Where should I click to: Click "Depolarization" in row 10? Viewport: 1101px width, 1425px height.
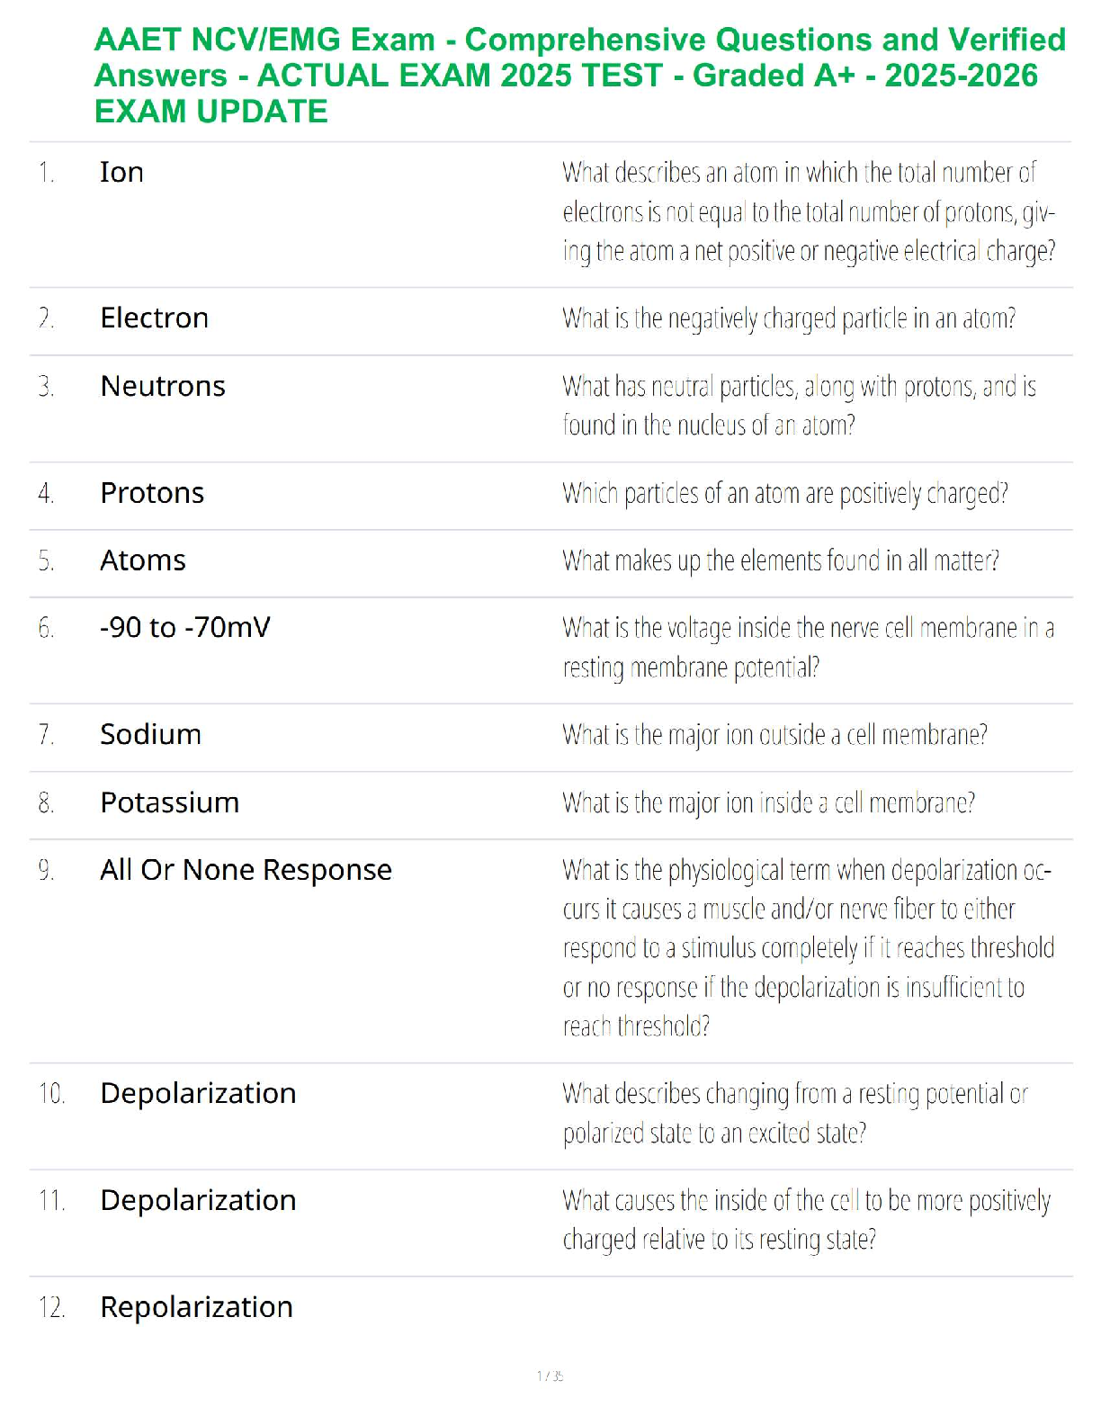pyautogui.click(x=198, y=1093)
